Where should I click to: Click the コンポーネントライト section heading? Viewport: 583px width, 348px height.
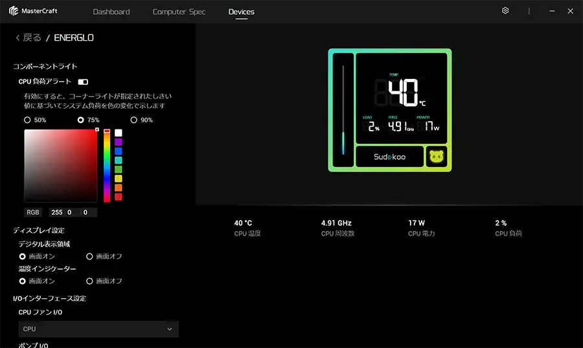coord(45,67)
